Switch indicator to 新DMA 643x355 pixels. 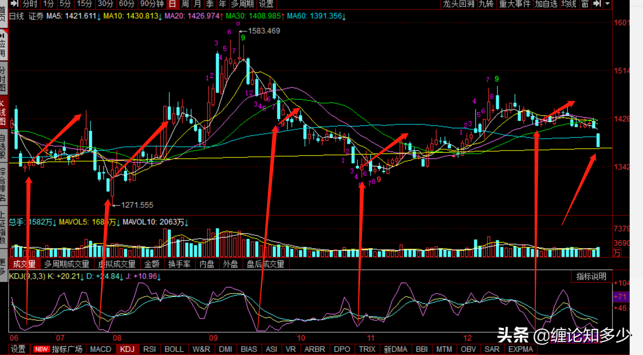tap(395, 349)
